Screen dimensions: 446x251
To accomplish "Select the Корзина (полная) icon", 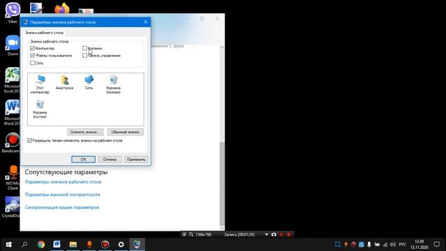I will (x=113, y=84).
